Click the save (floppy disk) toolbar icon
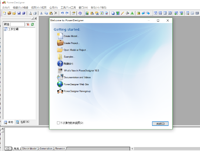 (19, 13)
